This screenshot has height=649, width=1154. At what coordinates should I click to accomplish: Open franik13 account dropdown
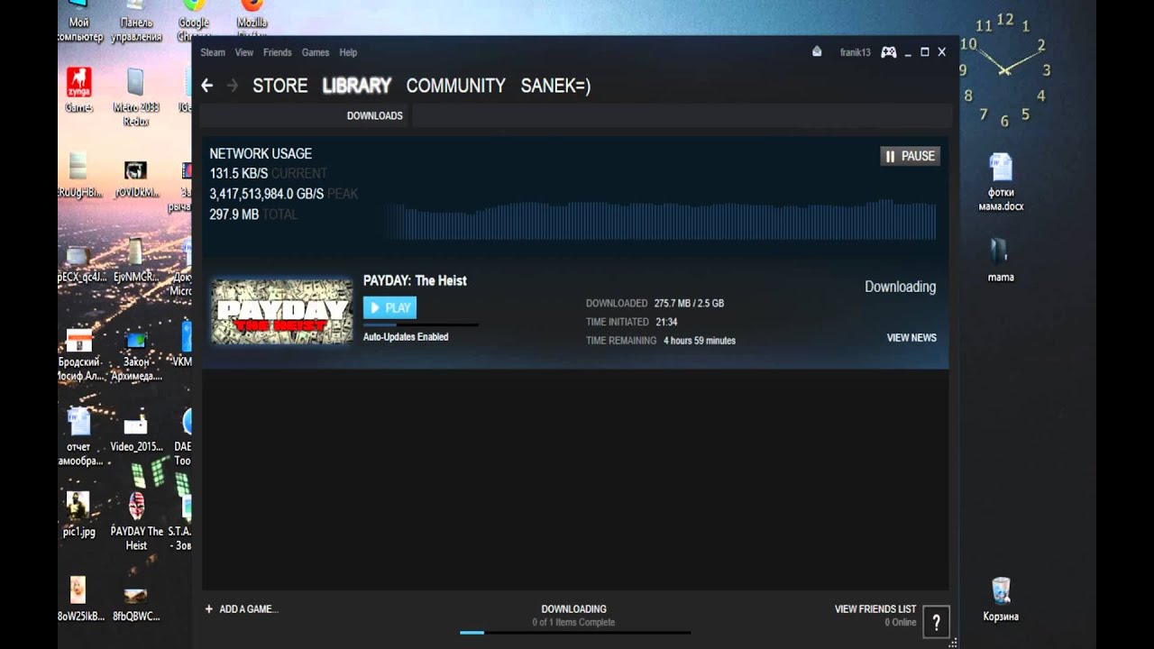pyautogui.click(x=856, y=52)
